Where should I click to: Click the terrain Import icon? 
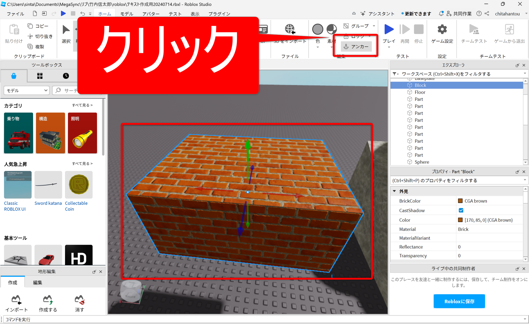(16, 300)
